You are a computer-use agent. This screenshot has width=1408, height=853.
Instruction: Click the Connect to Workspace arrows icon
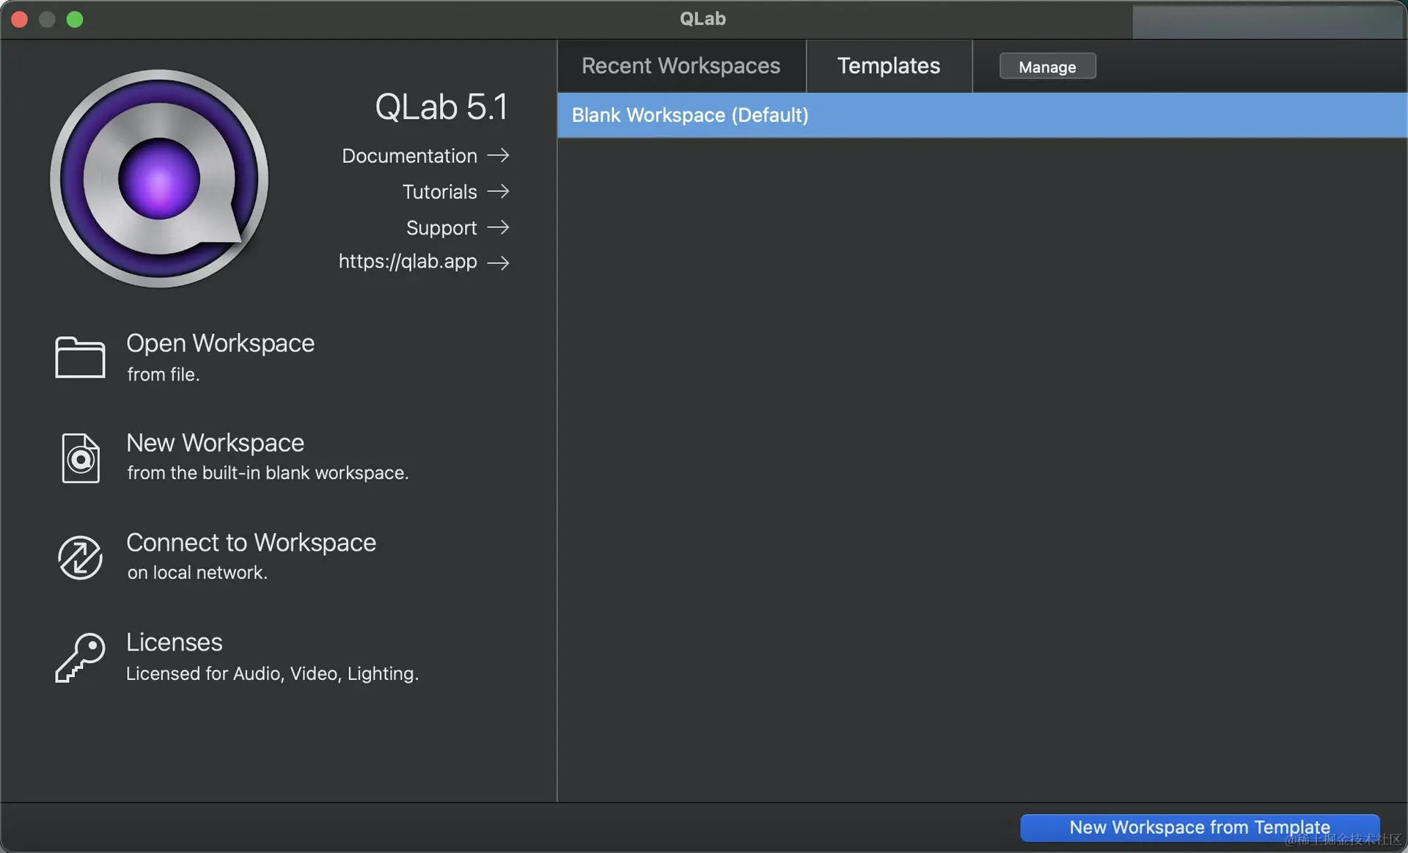[x=80, y=557]
